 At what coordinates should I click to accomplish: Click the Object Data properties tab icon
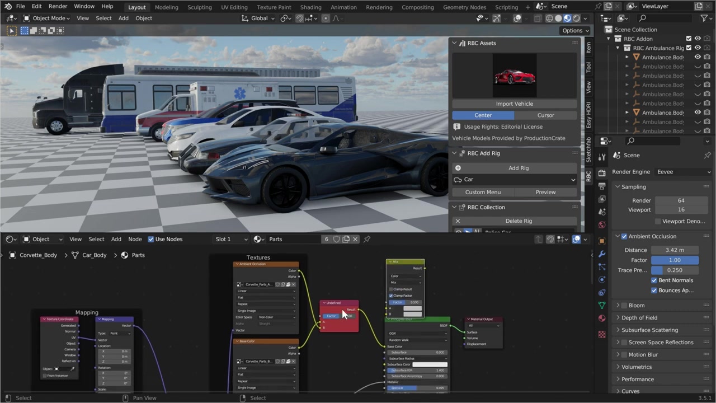[x=602, y=306]
